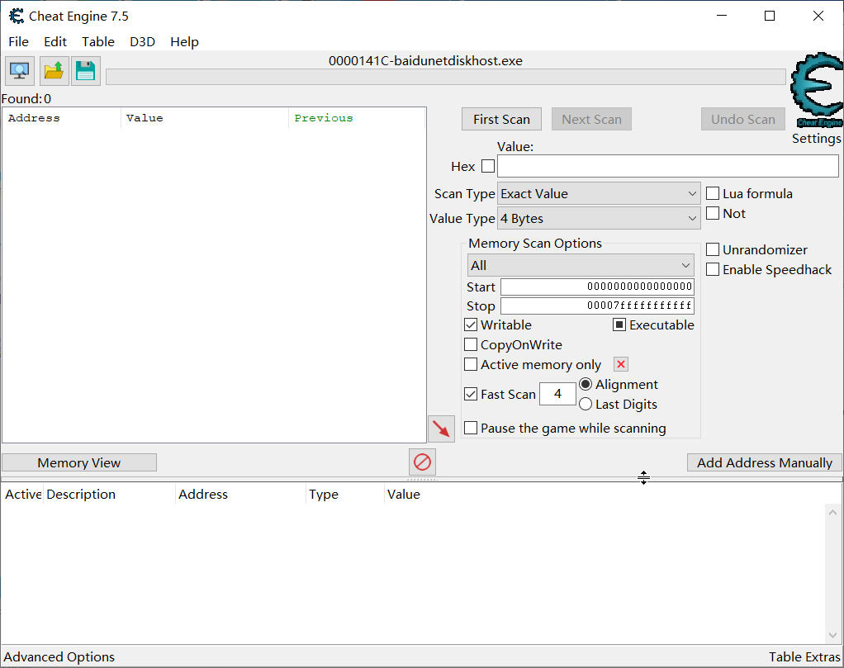Click the Fast Scan alignment value field
The height and width of the screenshot is (668, 844).
(x=557, y=394)
